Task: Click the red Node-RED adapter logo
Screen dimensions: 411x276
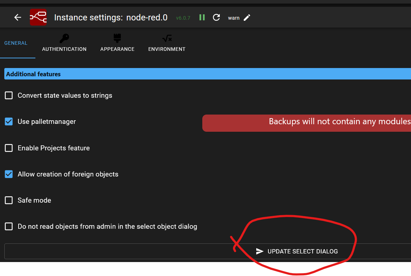Action: [38, 18]
